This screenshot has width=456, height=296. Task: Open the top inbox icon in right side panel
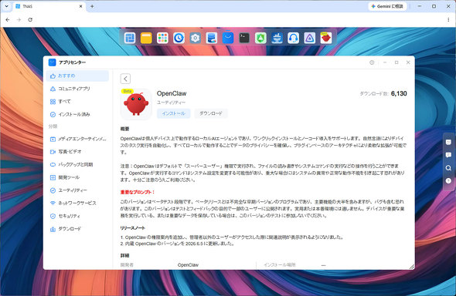click(448, 142)
